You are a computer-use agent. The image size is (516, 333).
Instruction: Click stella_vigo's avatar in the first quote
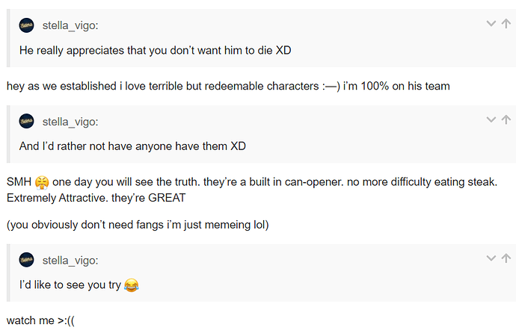tap(27, 25)
